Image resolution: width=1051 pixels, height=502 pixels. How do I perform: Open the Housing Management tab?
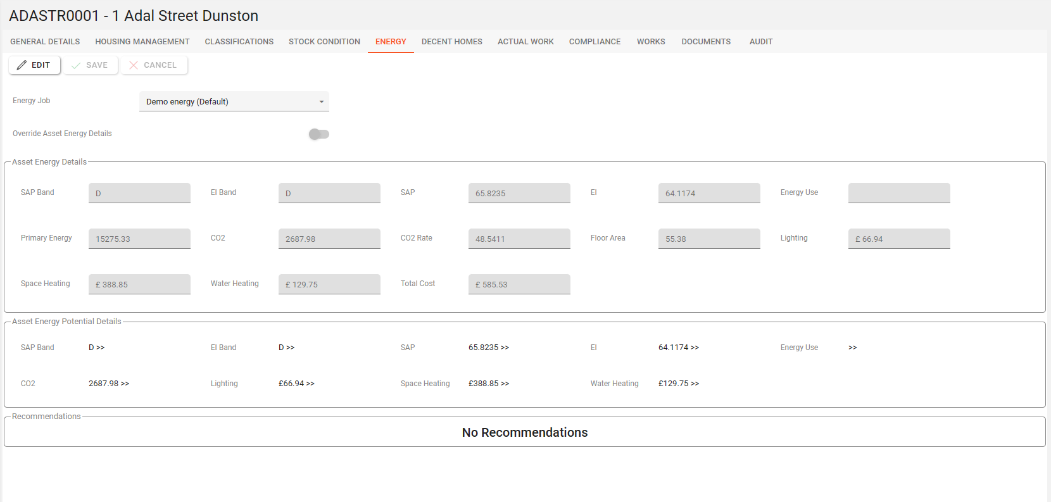[x=142, y=42]
